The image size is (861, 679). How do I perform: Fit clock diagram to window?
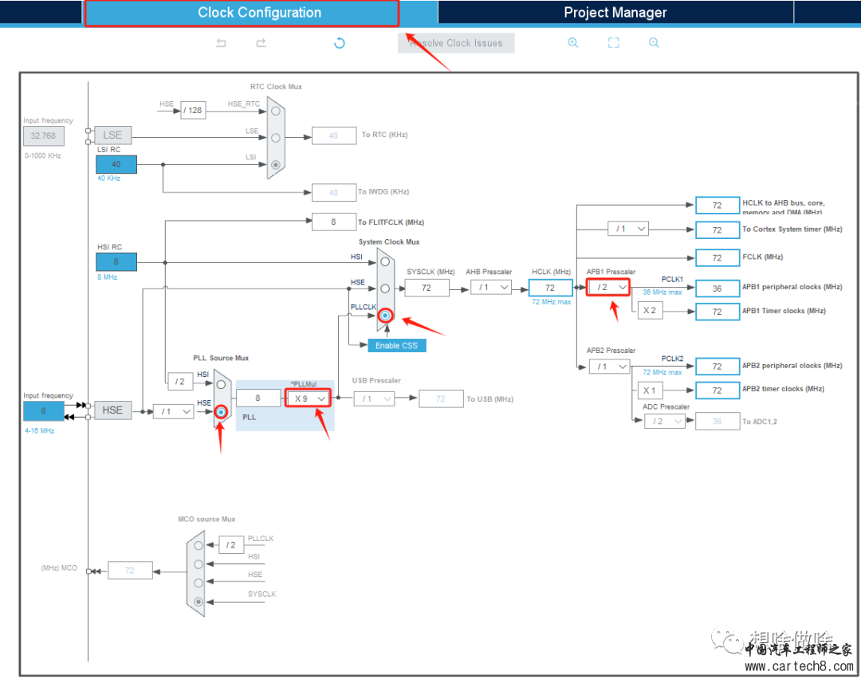[613, 43]
